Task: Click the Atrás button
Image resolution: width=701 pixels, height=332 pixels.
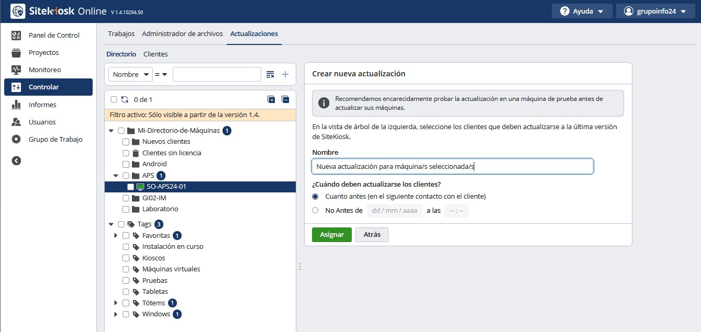Action: (372, 235)
